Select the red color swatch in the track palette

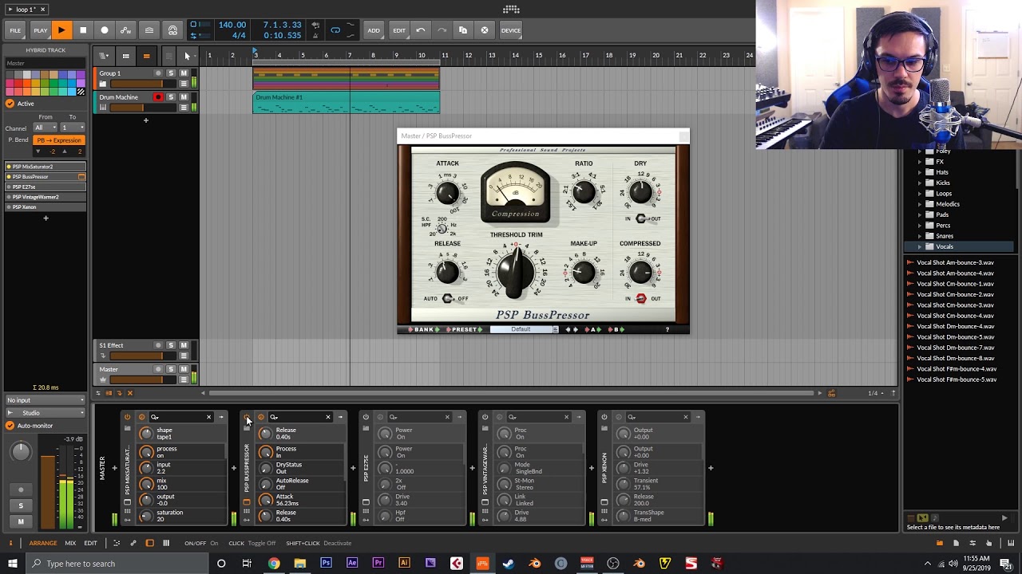tap(18, 83)
